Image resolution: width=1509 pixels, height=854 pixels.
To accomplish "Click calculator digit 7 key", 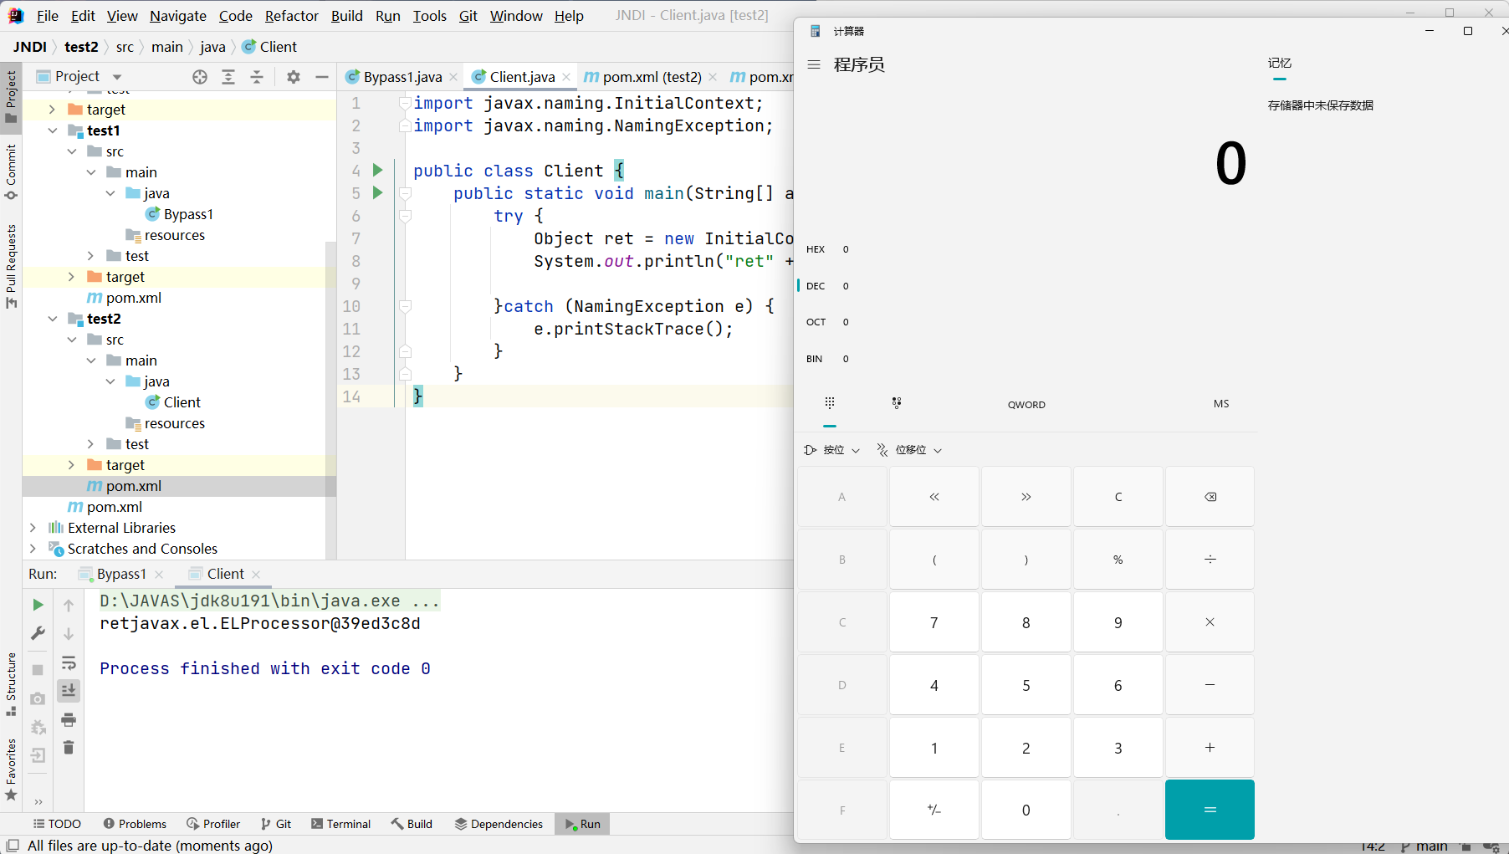I will [934, 622].
